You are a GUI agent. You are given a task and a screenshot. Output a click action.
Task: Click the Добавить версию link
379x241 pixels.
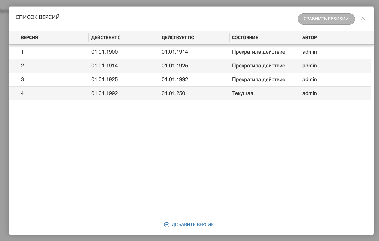(194, 224)
